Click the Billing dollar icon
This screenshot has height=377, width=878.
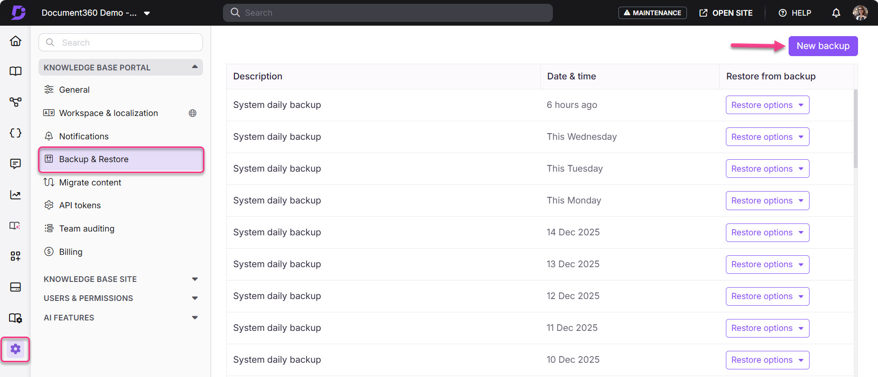pyautogui.click(x=49, y=251)
